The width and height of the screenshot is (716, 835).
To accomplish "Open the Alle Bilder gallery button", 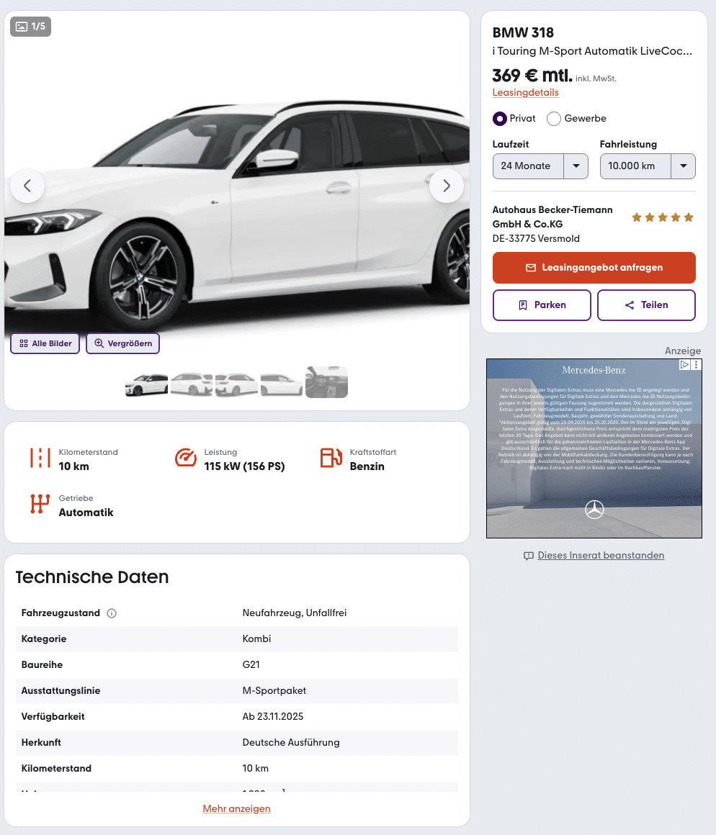I will click(x=45, y=343).
